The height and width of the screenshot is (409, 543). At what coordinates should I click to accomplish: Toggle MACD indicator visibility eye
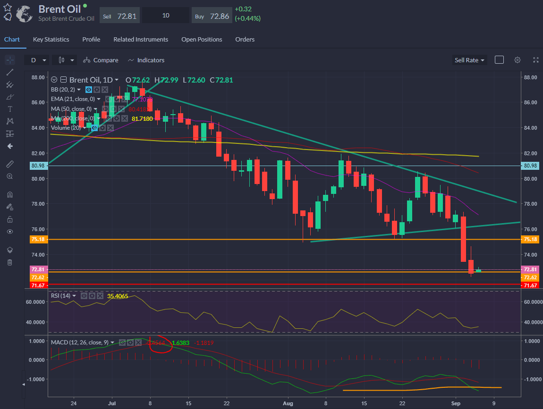(122, 342)
